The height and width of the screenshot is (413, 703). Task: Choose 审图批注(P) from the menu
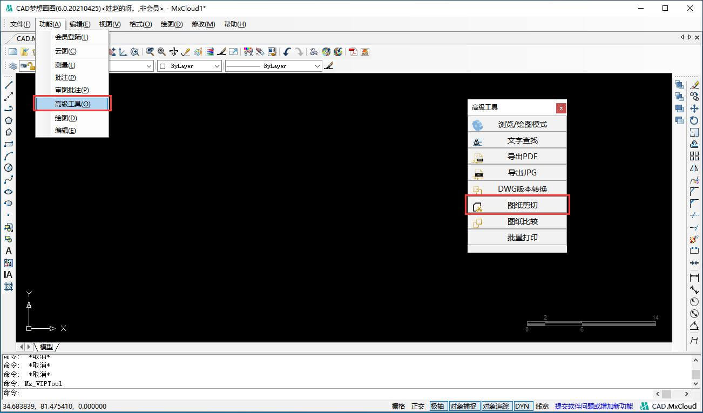(x=72, y=90)
